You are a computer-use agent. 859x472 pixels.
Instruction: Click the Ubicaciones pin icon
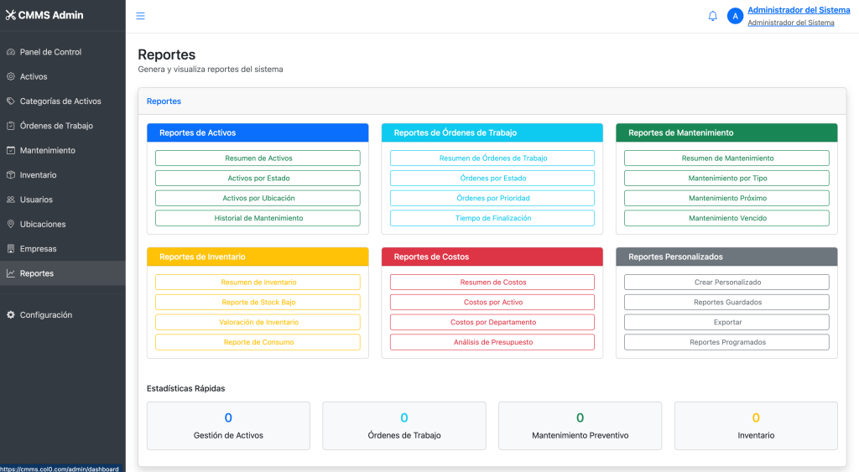point(10,224)
